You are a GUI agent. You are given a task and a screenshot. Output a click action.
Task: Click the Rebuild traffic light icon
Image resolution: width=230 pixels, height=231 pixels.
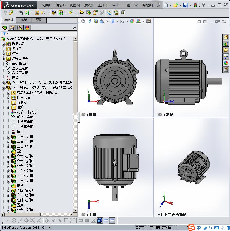pyautogui.click(x=195, y=5)
